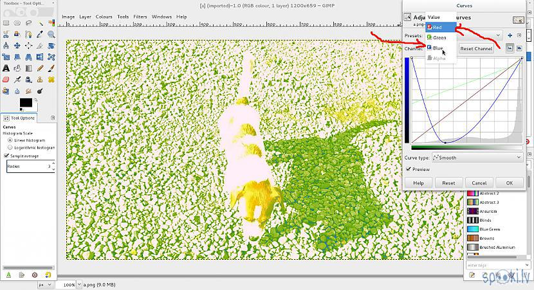Select Logarithmic histogram radio button

pos(10,147)
